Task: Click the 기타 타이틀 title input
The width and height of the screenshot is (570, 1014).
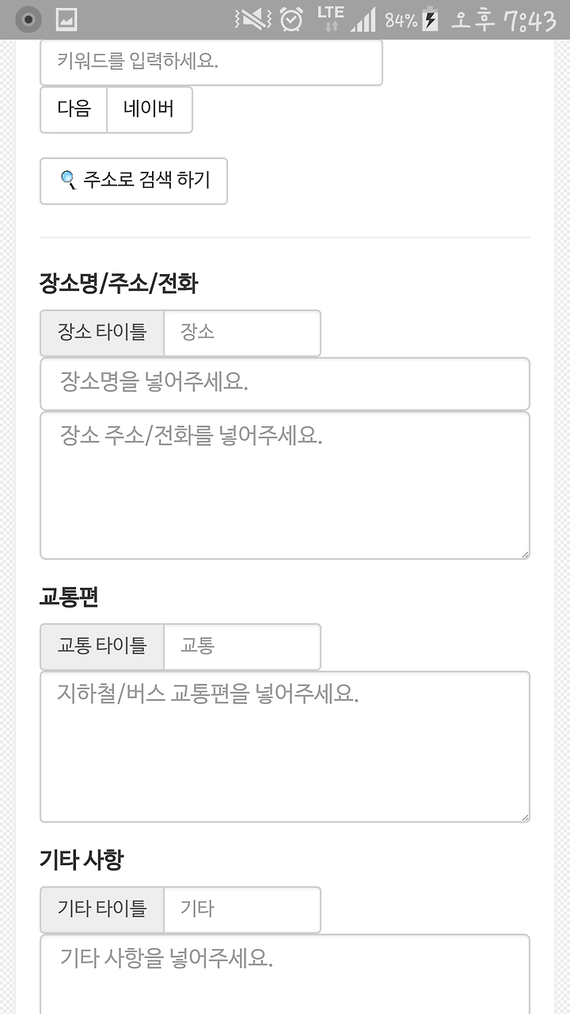Action: (x=242, y=909)
